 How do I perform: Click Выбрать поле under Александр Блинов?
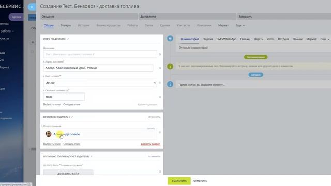coord(52,144)
